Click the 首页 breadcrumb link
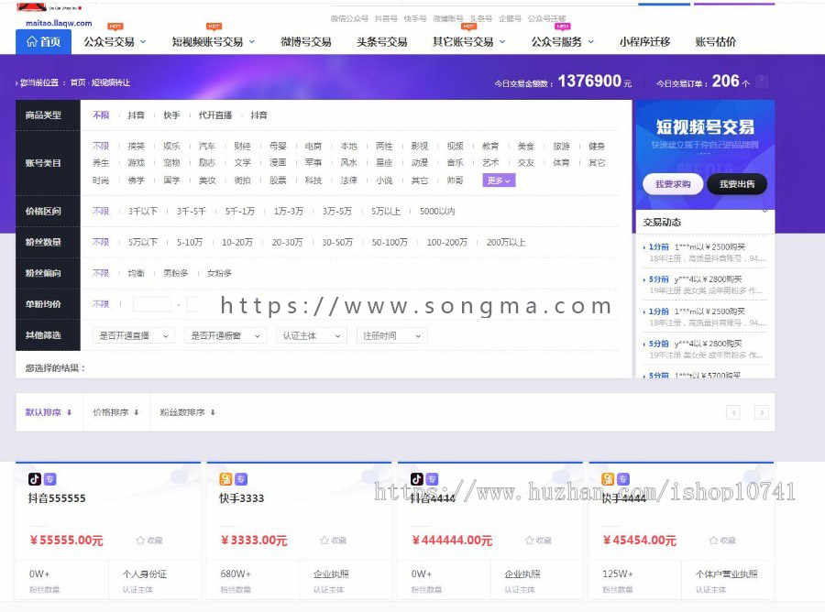The height and width of the screenshot is (612, 825). (78, 82)
